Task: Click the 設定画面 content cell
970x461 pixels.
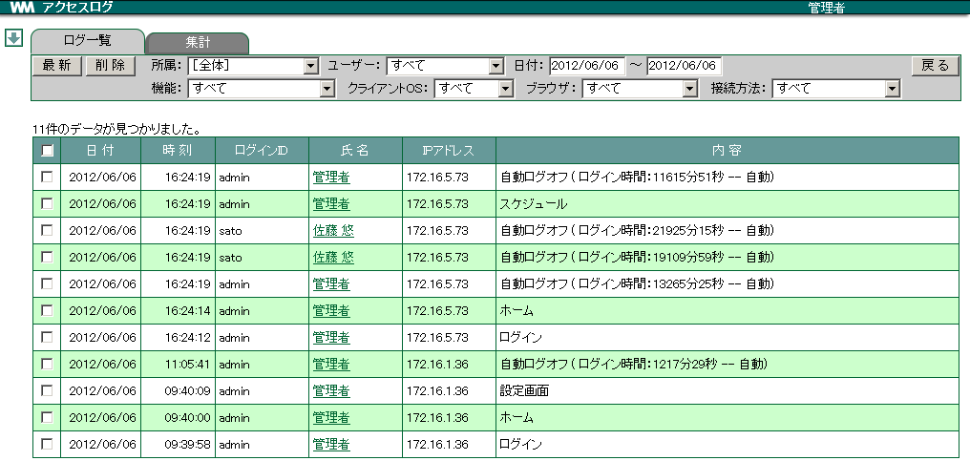Action: coord(727,390)
